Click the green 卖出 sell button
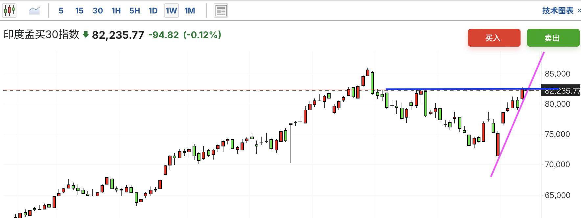Viewport: 581px width, 218px height. (553, 38)
